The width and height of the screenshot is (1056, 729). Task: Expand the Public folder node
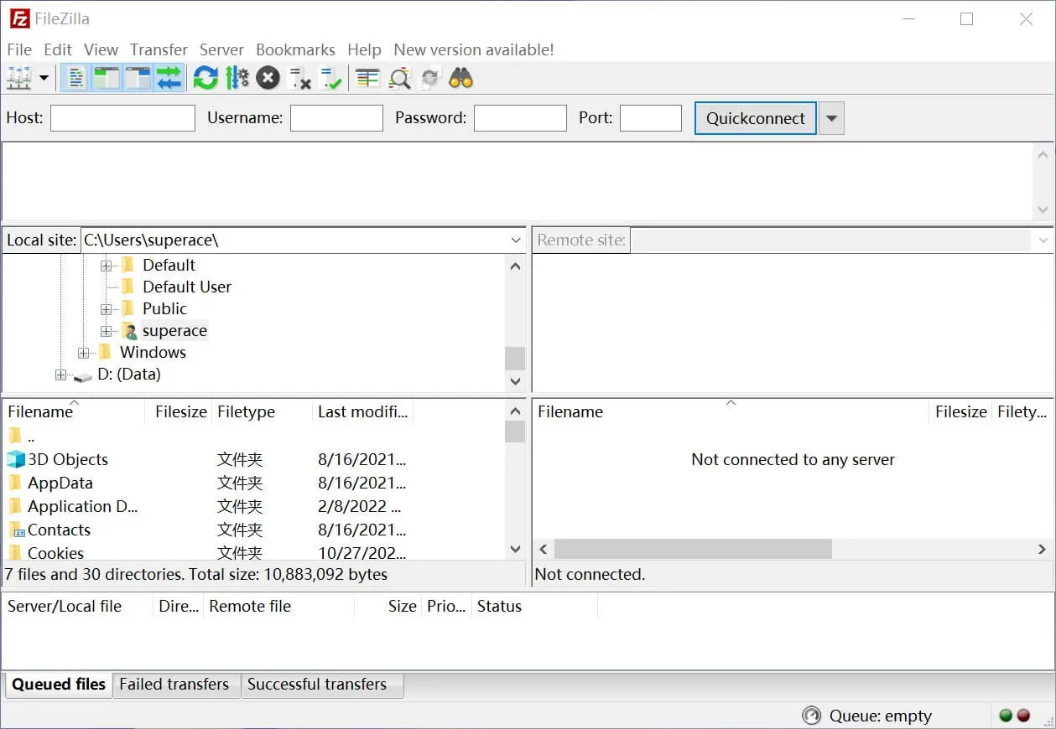pos(105,308)
